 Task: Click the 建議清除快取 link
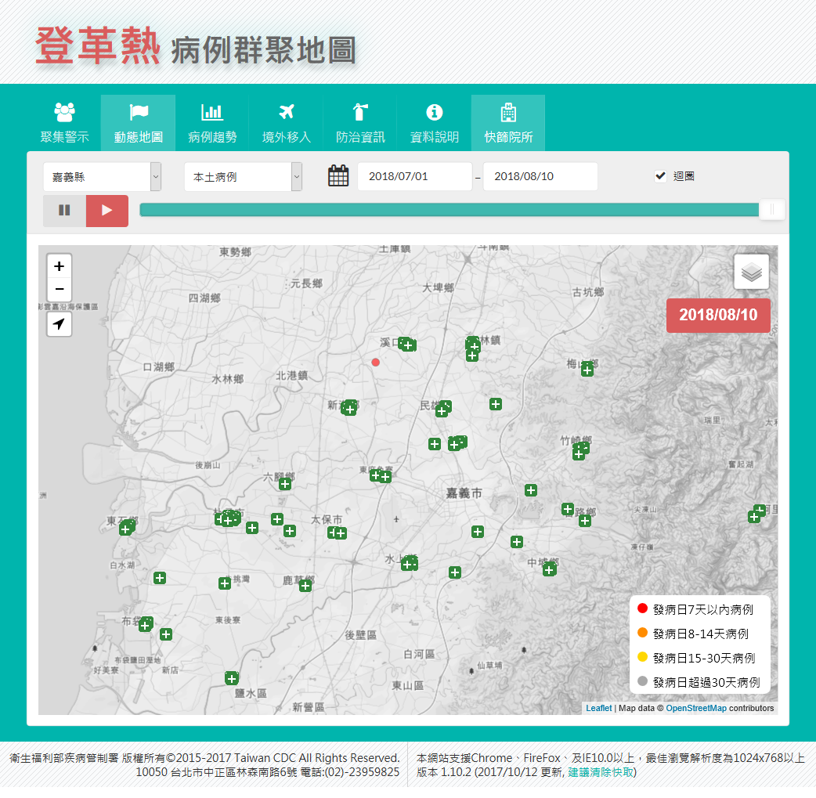[601, 772]
